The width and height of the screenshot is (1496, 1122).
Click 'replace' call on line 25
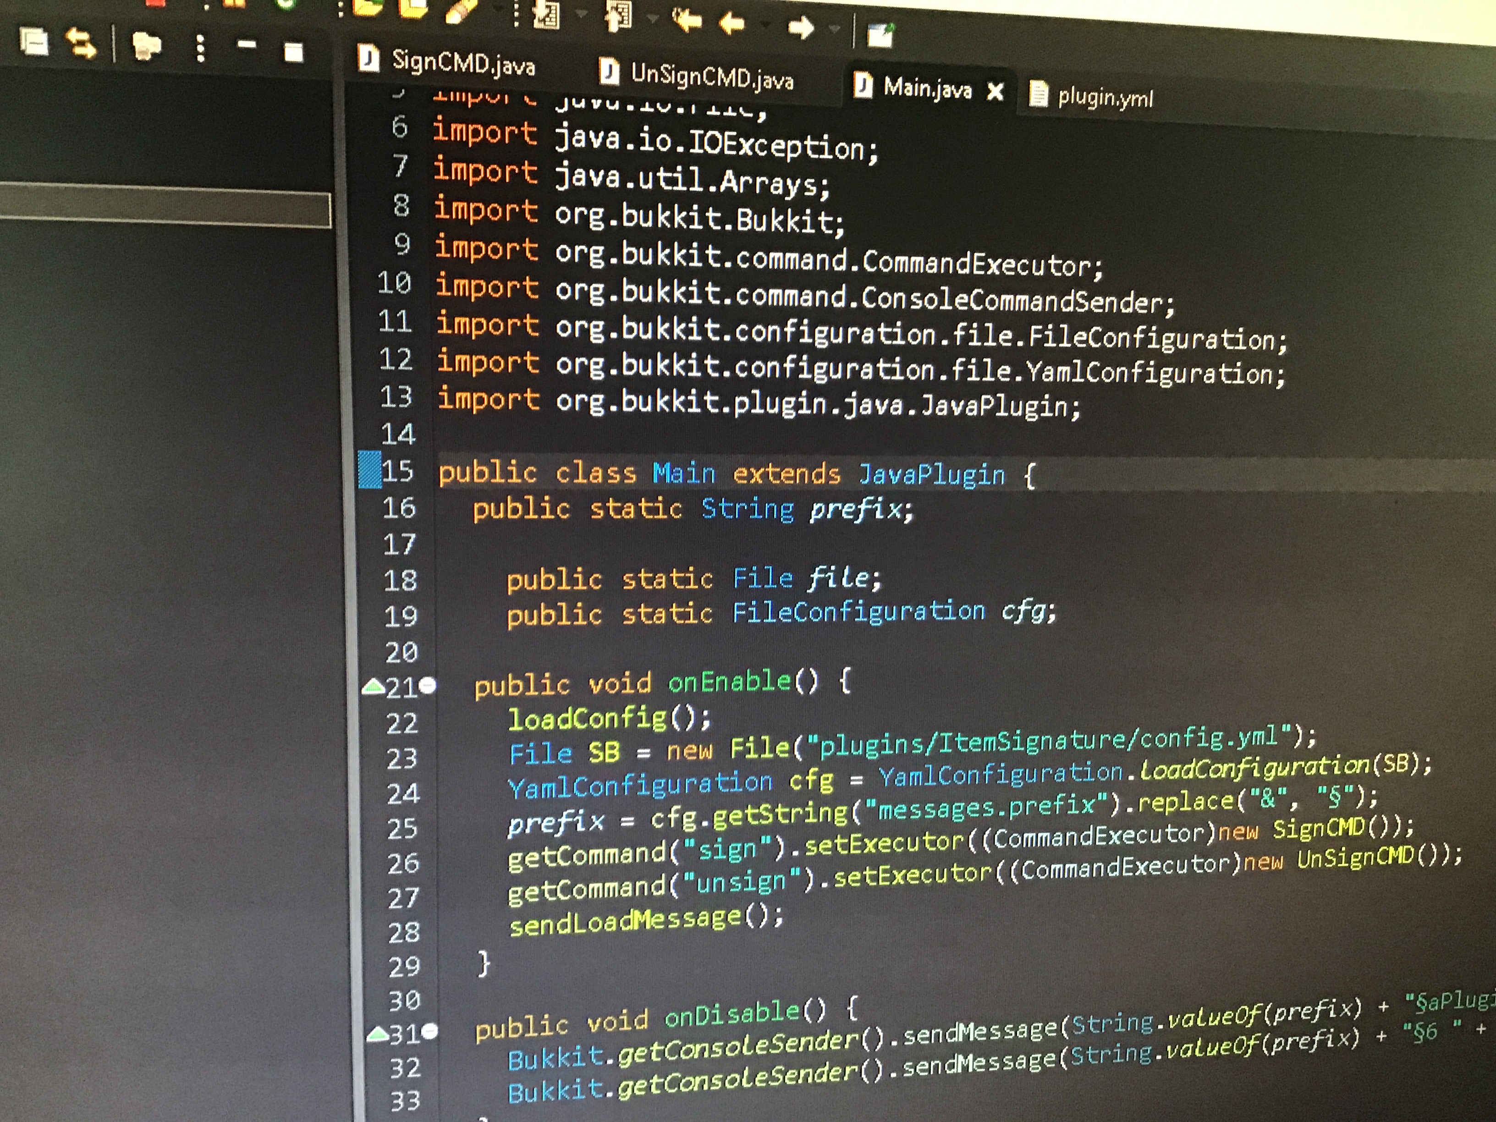(1186, 802)
